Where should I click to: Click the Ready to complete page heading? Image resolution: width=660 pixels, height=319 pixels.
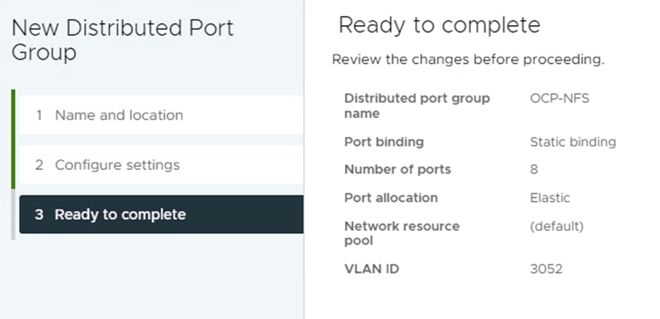pos(439,25)
